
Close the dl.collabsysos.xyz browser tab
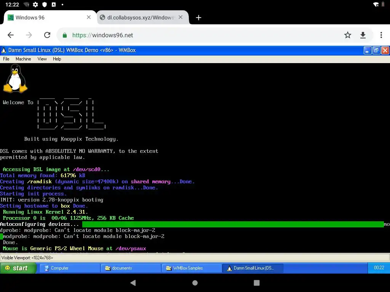tap(181, 17)
